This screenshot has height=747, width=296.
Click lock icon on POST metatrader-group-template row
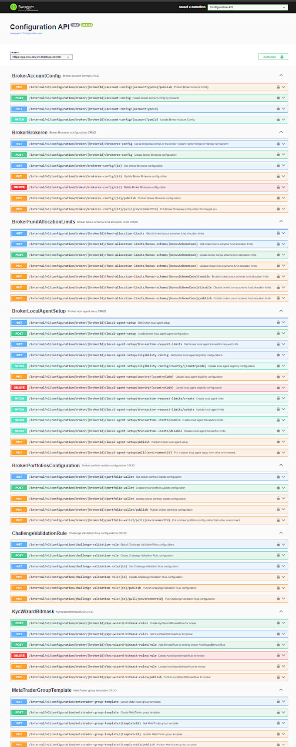pyautogui.click(x=278, y=712)
